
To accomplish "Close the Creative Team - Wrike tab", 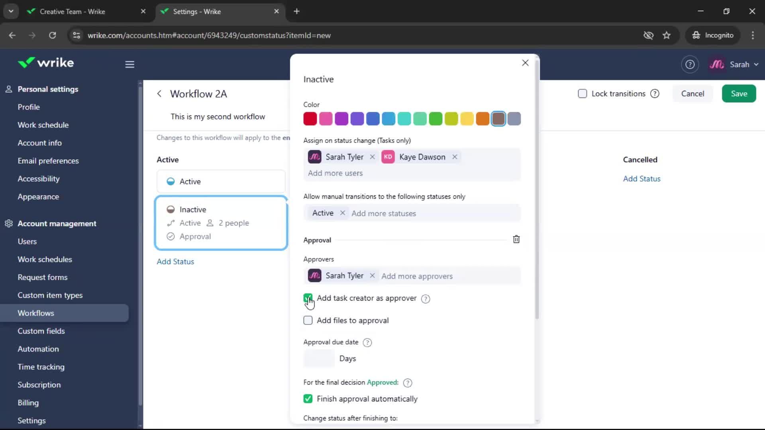I will (x=143, y=11).
